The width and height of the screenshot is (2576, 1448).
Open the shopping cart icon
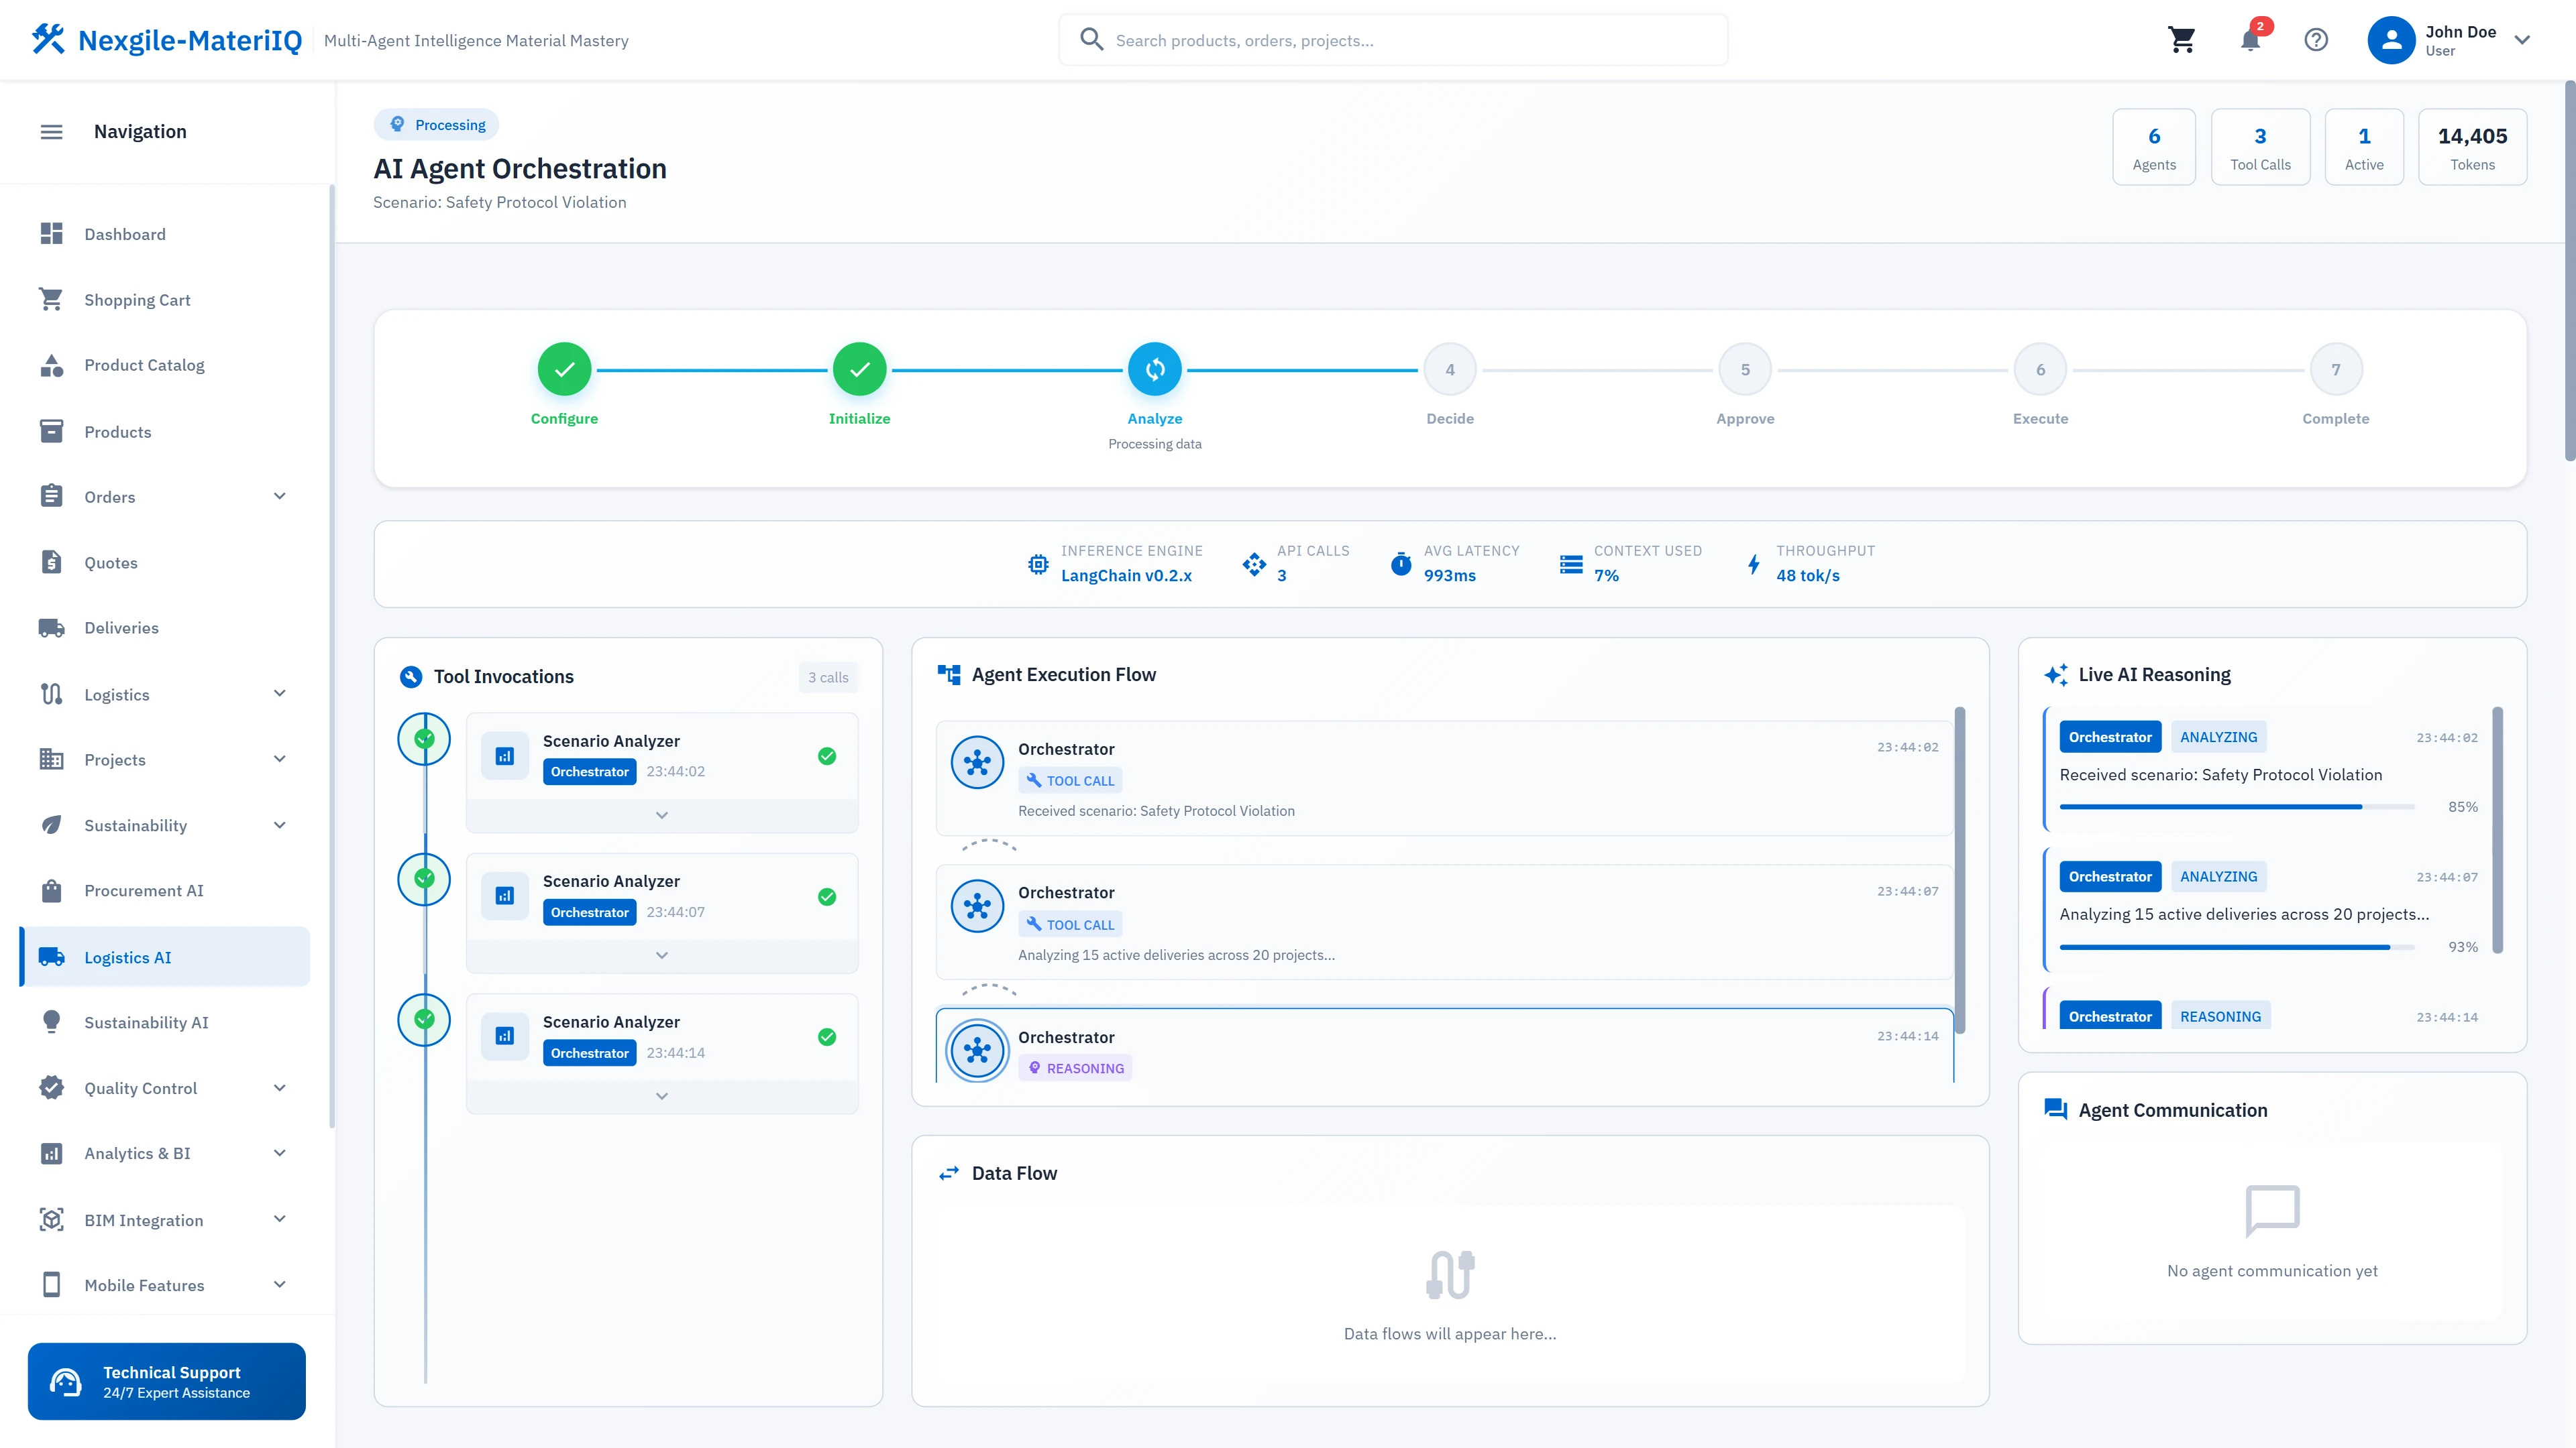pyautogui.click(x=2183, y=40)
